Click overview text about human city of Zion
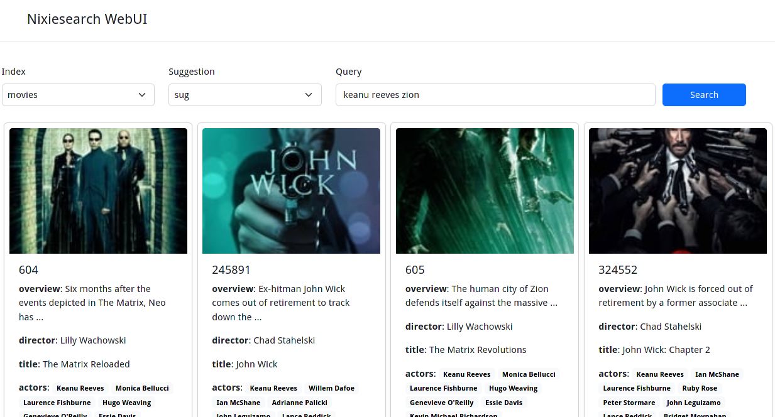Image resolution: width=775 pixels, height=417 pixels. point(481,296)
